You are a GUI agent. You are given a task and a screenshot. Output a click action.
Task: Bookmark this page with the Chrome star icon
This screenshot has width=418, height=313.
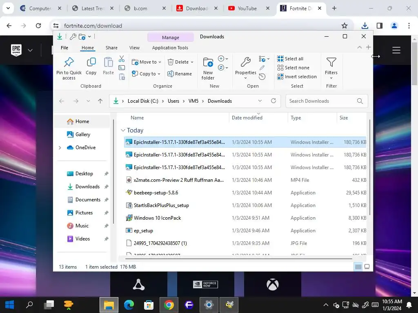point(345,26)
